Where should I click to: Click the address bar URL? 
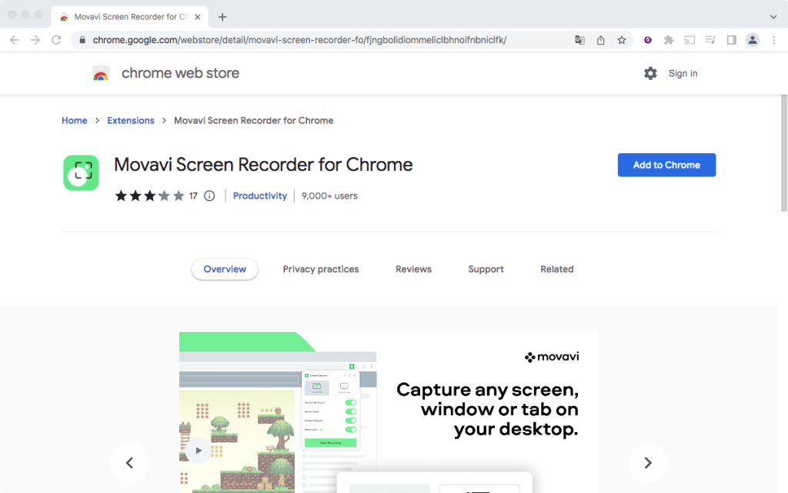pyautogui.click(x=299, y=40)
